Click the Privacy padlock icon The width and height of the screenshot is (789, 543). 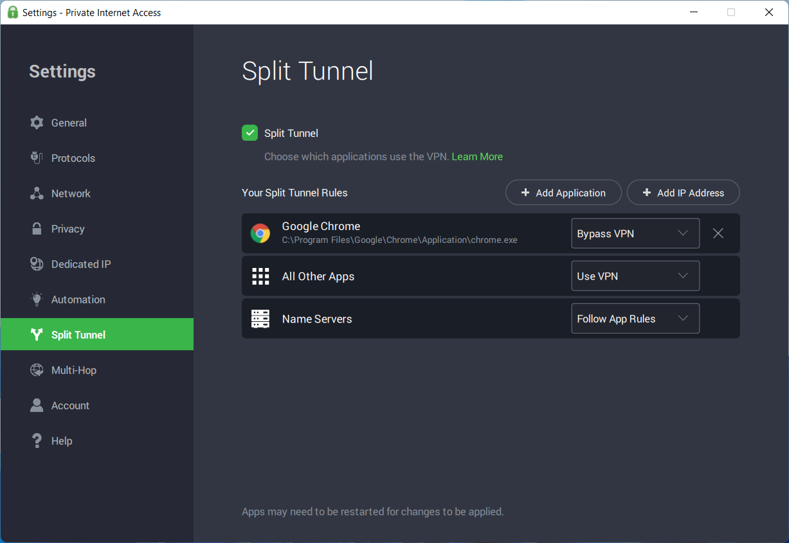(37, 229)
